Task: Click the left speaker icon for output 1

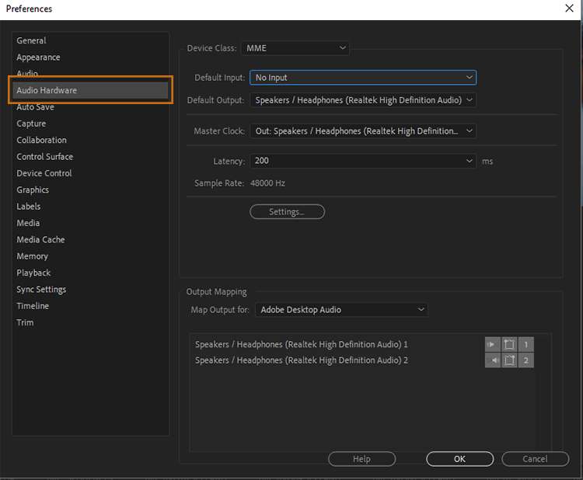Action: click(492, 344)
